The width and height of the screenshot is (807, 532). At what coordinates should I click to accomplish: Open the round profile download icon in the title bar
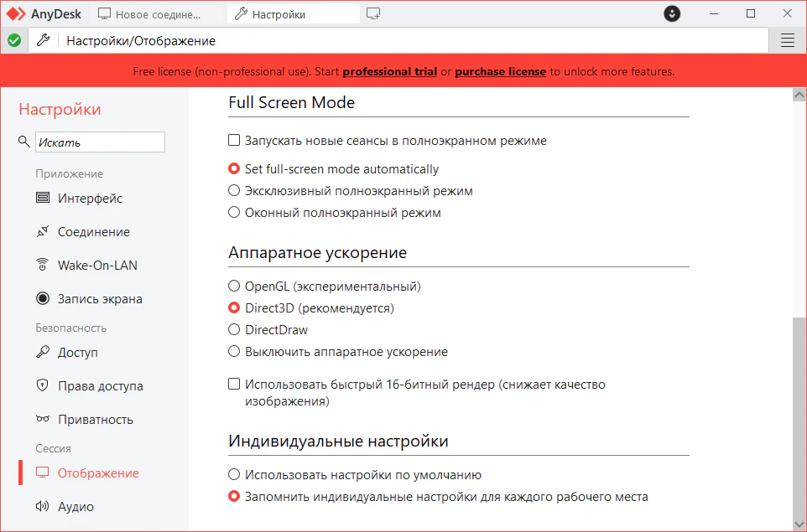click(672, 14)
